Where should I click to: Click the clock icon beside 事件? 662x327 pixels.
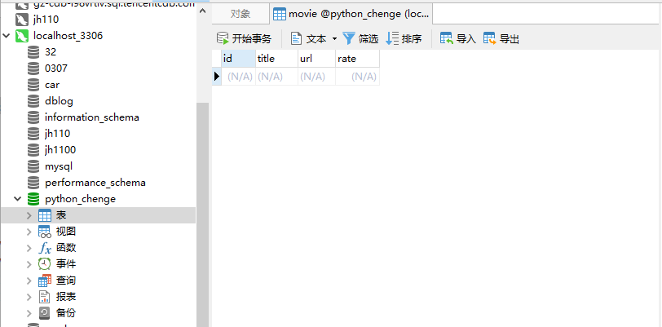pyautogui.click(x=45, y=264)
